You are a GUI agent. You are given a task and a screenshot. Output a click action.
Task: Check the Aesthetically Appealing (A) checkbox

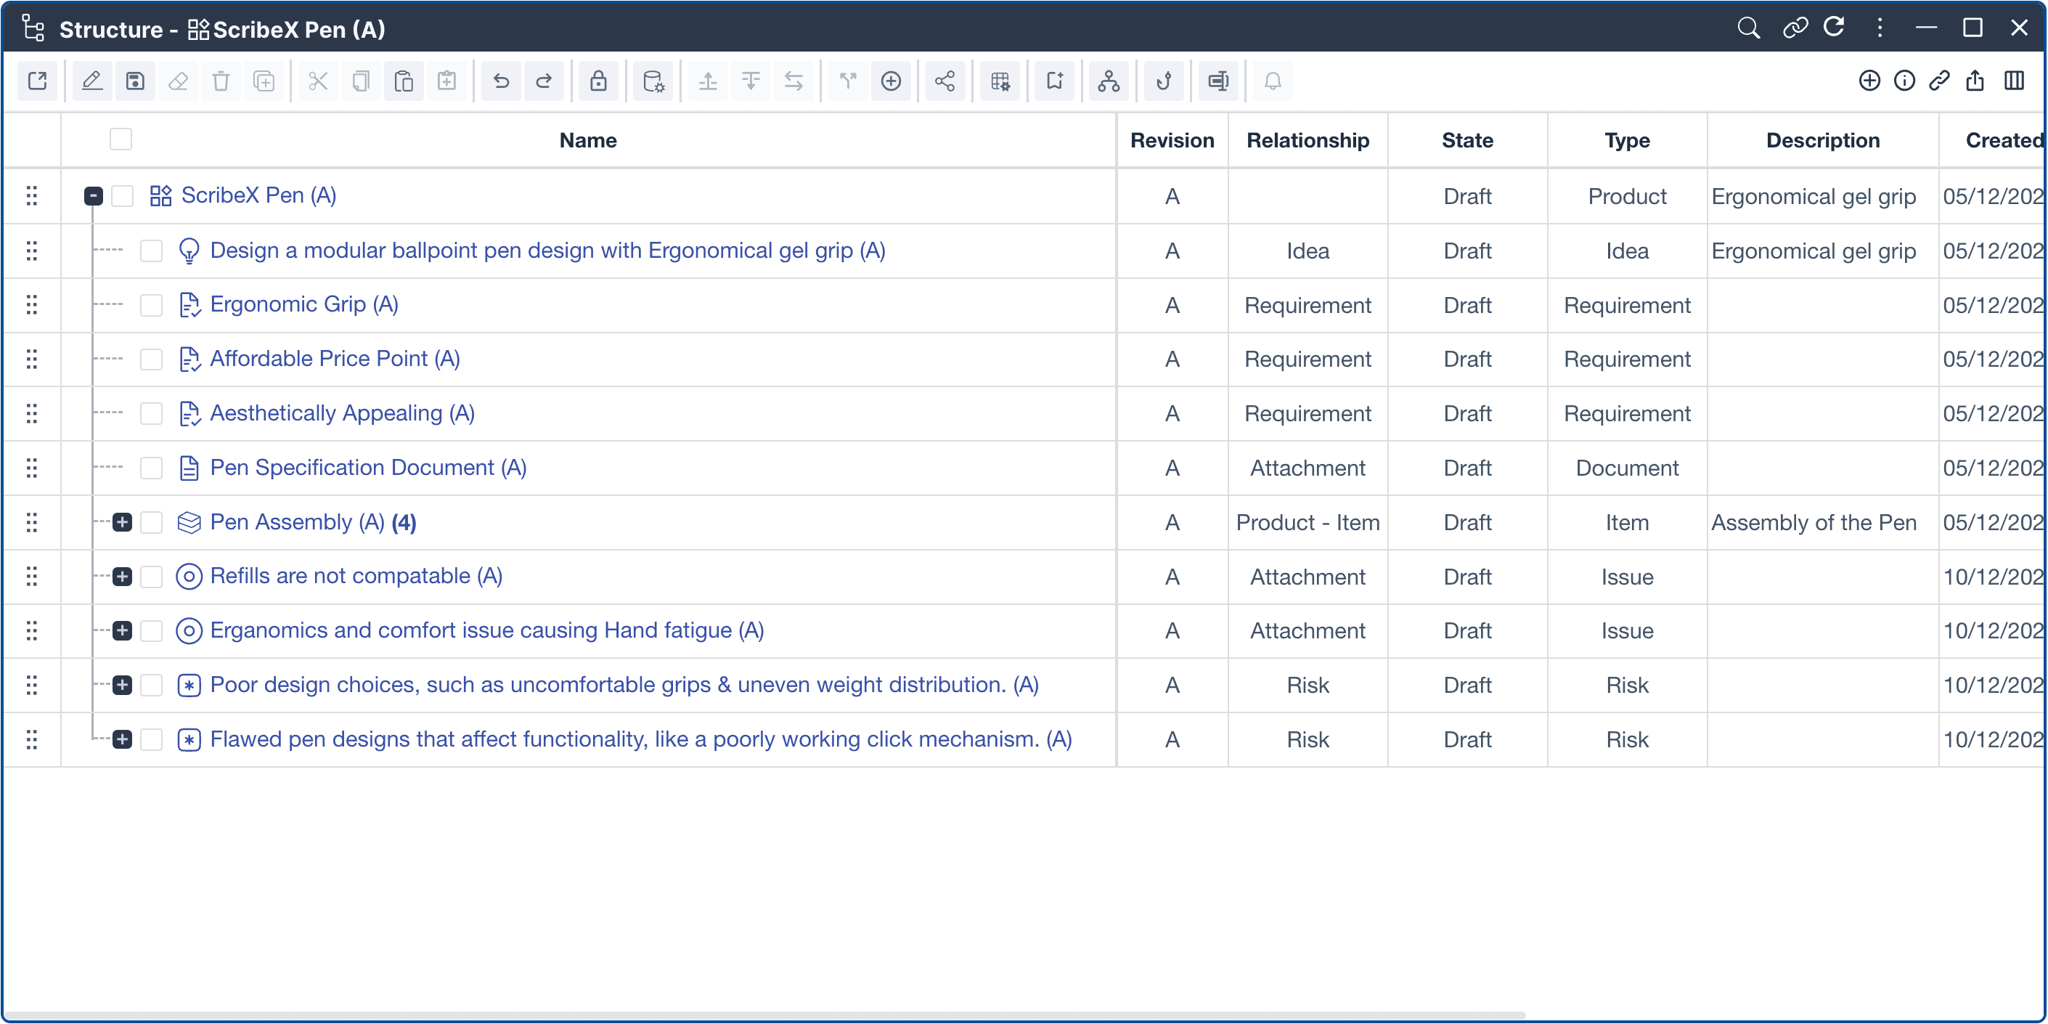tap(151, 413)
